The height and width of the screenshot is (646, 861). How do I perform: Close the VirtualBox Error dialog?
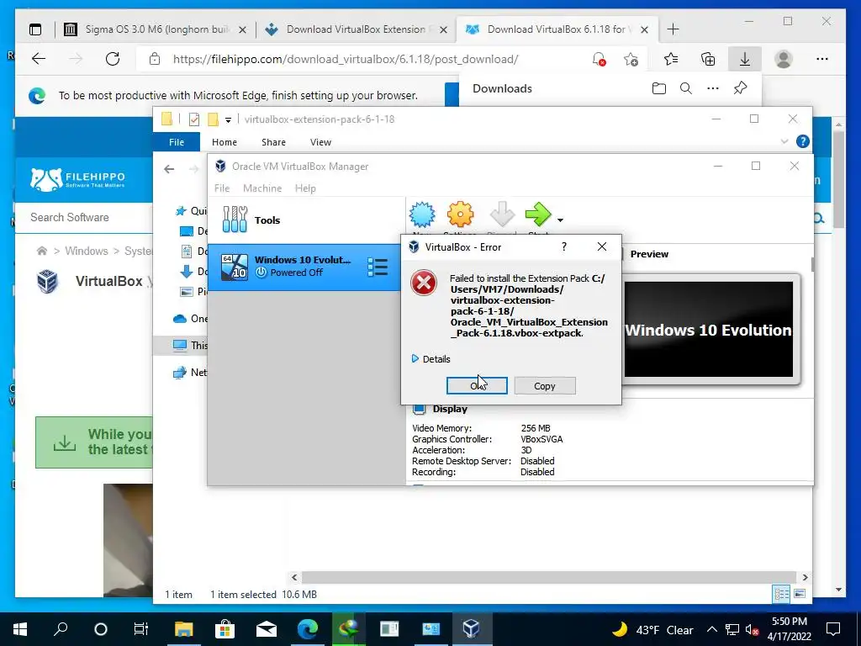pos(602,246)
